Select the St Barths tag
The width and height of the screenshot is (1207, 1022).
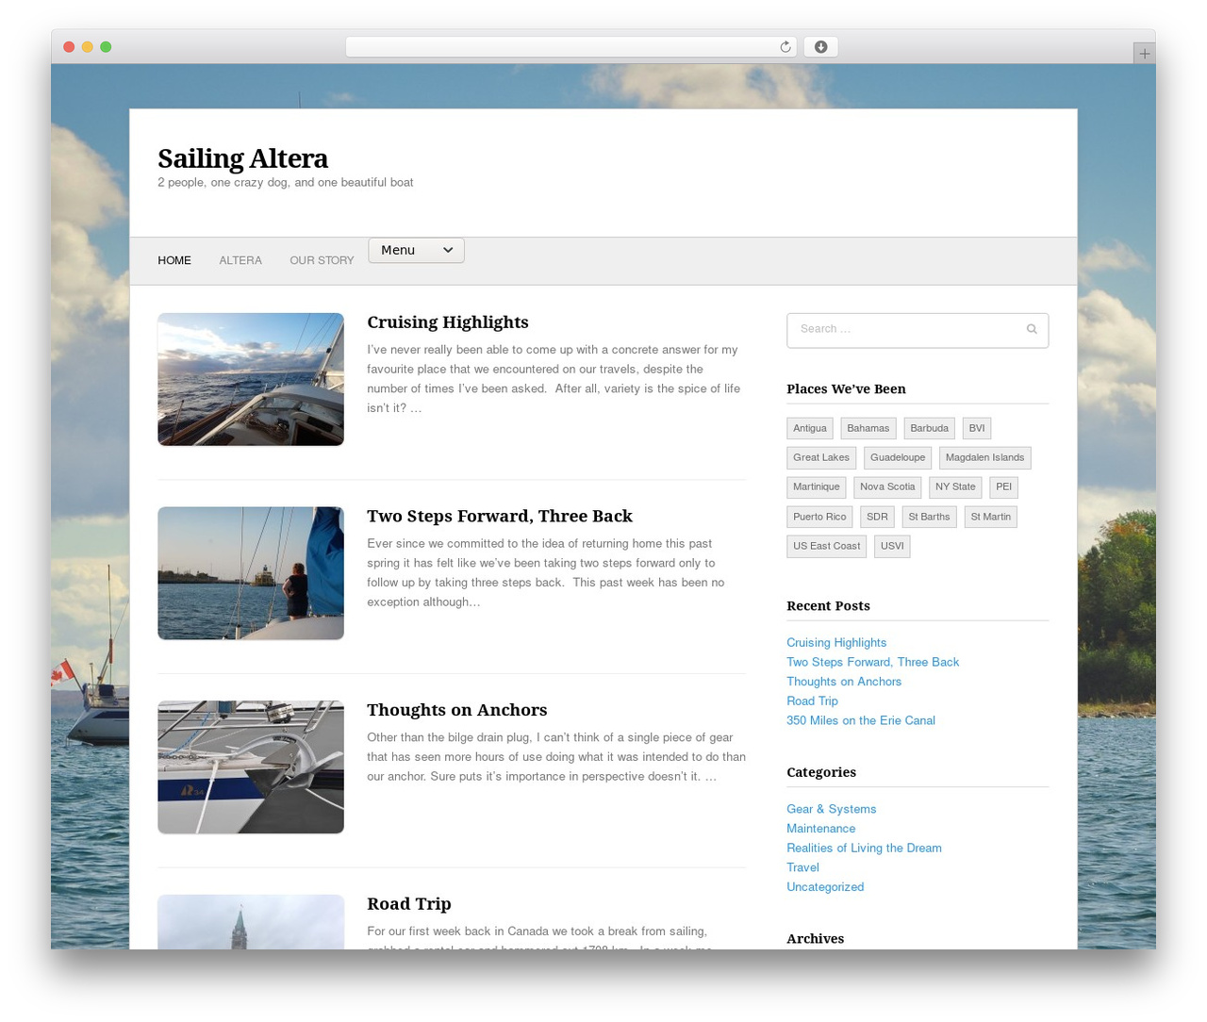(929, 517)
